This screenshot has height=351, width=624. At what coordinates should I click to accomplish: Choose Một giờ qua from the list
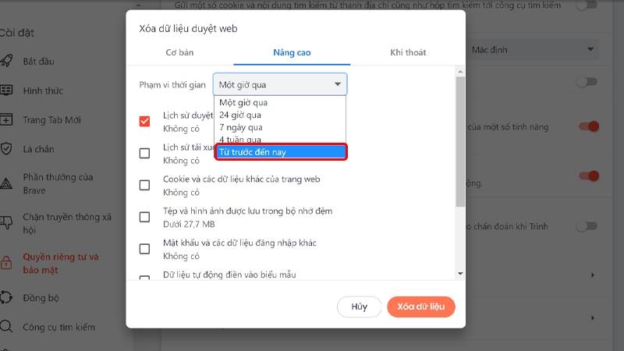pos(280,102)
